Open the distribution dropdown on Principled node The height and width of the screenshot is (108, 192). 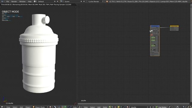click(x=155, y=29)
